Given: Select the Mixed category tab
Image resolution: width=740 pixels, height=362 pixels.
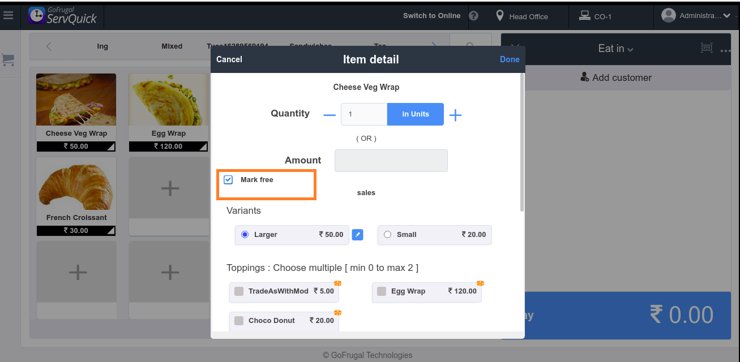Looking at the screenshot, I should (172, 46).
